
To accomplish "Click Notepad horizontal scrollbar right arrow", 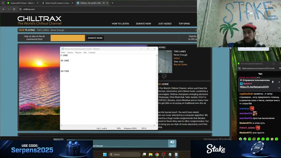I will pos(154,125).
